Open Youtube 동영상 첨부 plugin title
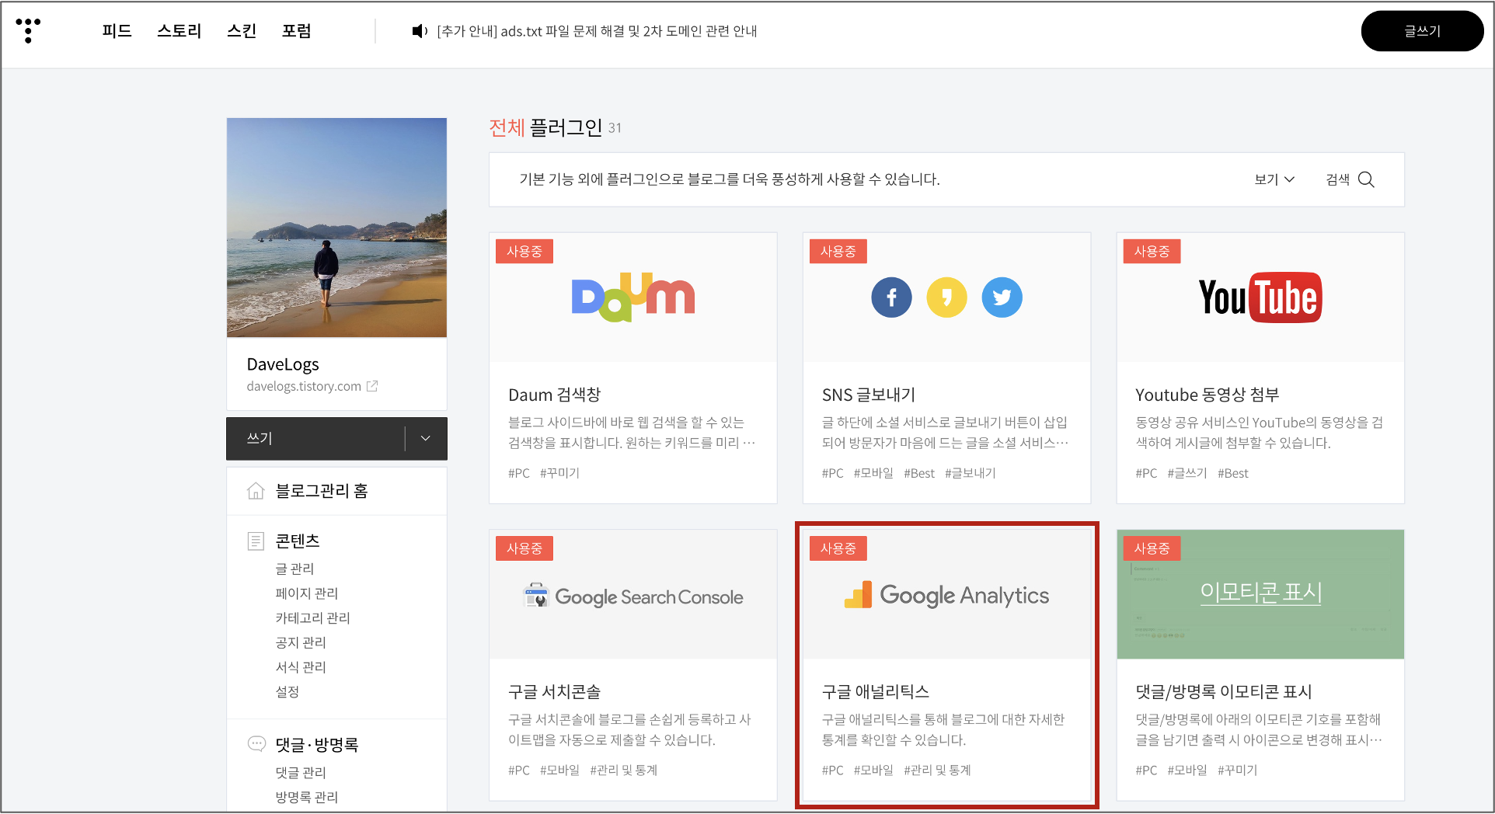 coord(1207,395)
